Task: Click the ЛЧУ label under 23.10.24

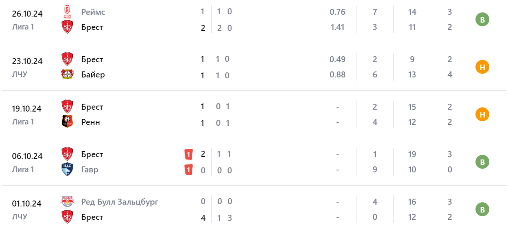Action: point(20,74)
